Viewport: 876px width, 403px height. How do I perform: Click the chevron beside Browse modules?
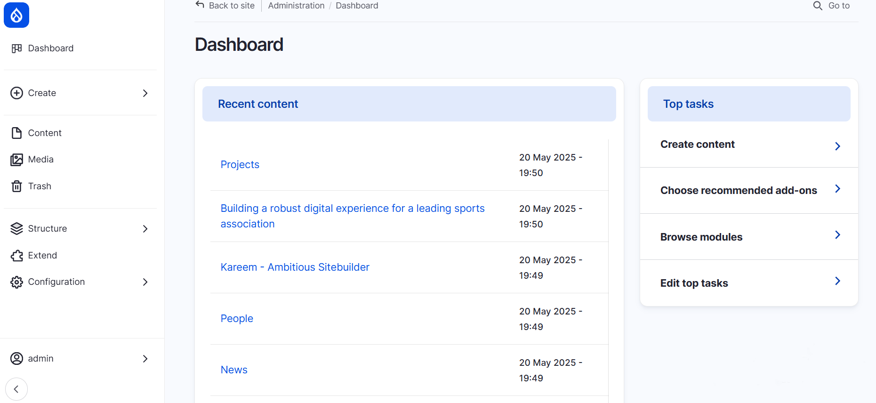838,235
